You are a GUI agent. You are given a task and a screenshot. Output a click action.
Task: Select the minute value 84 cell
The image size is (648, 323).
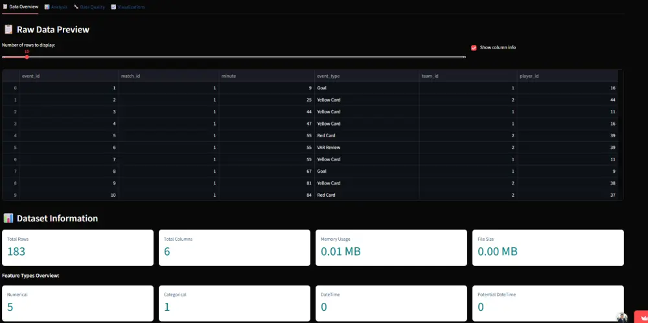(266, 195)
